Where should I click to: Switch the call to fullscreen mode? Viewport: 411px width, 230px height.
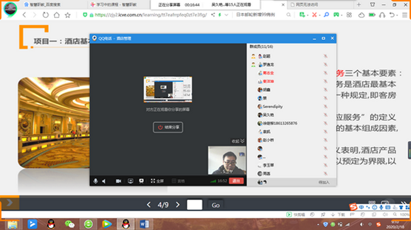[x=157, y=181]
